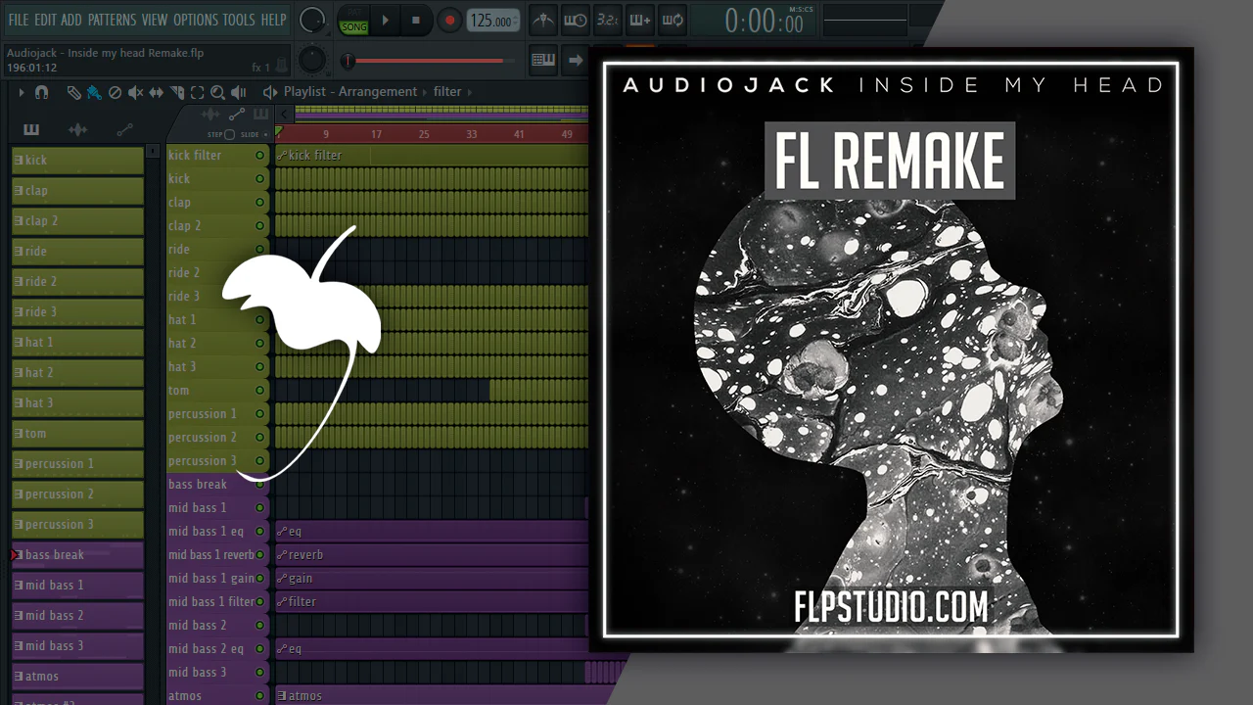
Task: Expand the playlist options arrow
Action: pyautogui.click(x=21, y=92)
